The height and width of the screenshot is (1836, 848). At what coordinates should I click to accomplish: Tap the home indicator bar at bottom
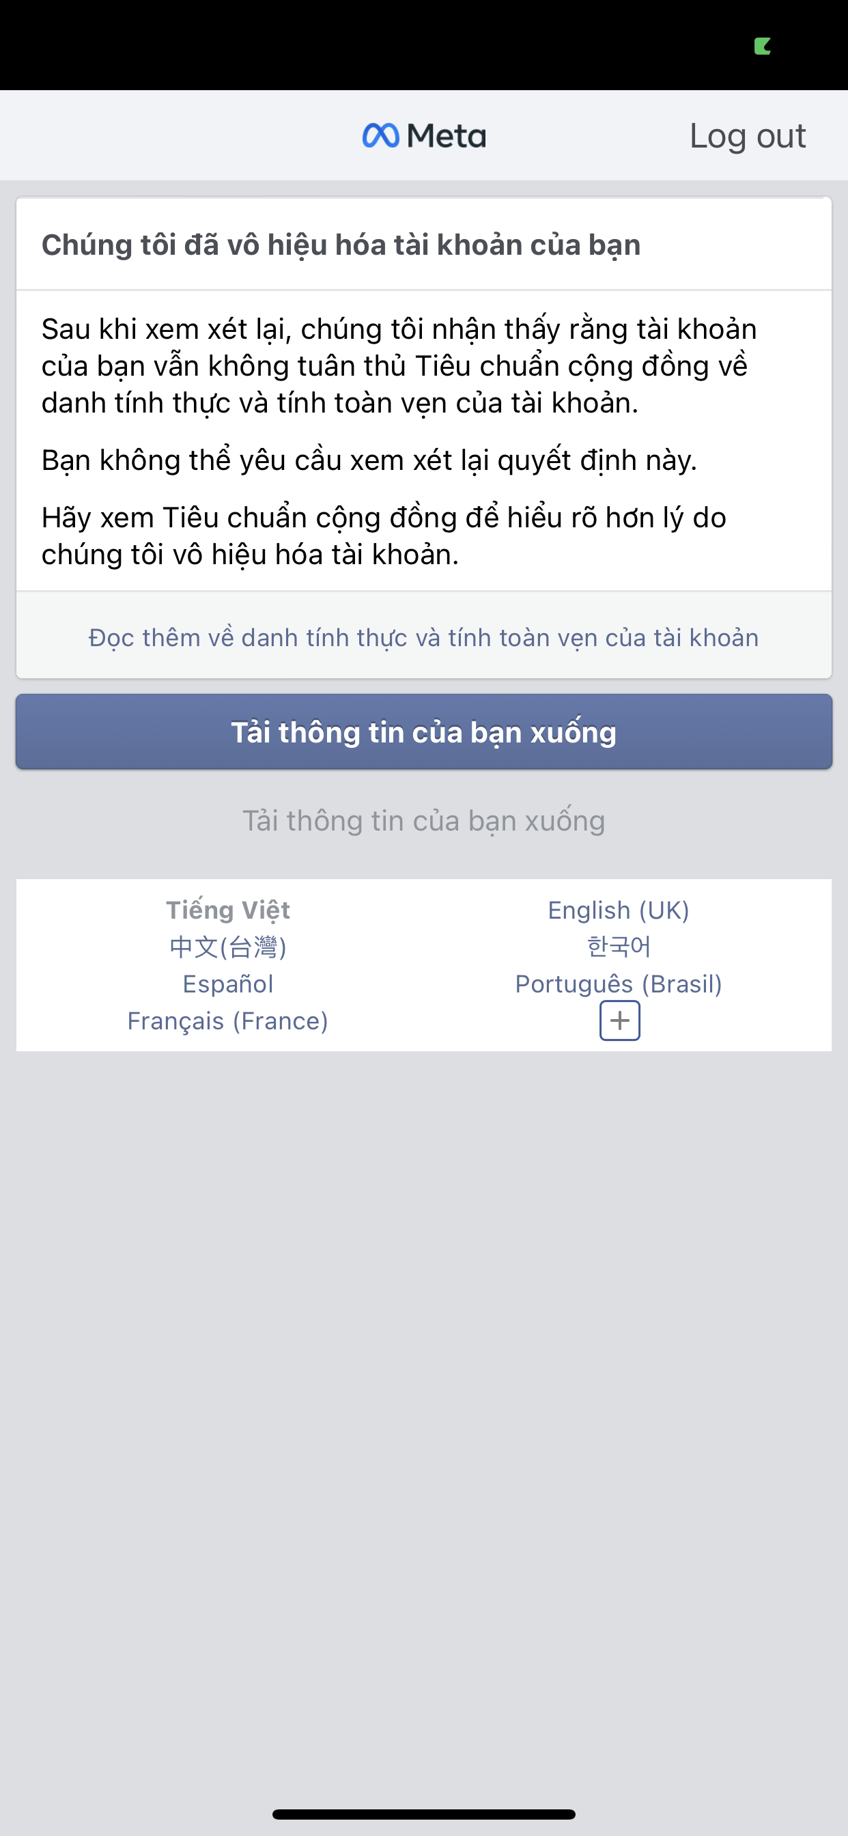point(424,1814)
